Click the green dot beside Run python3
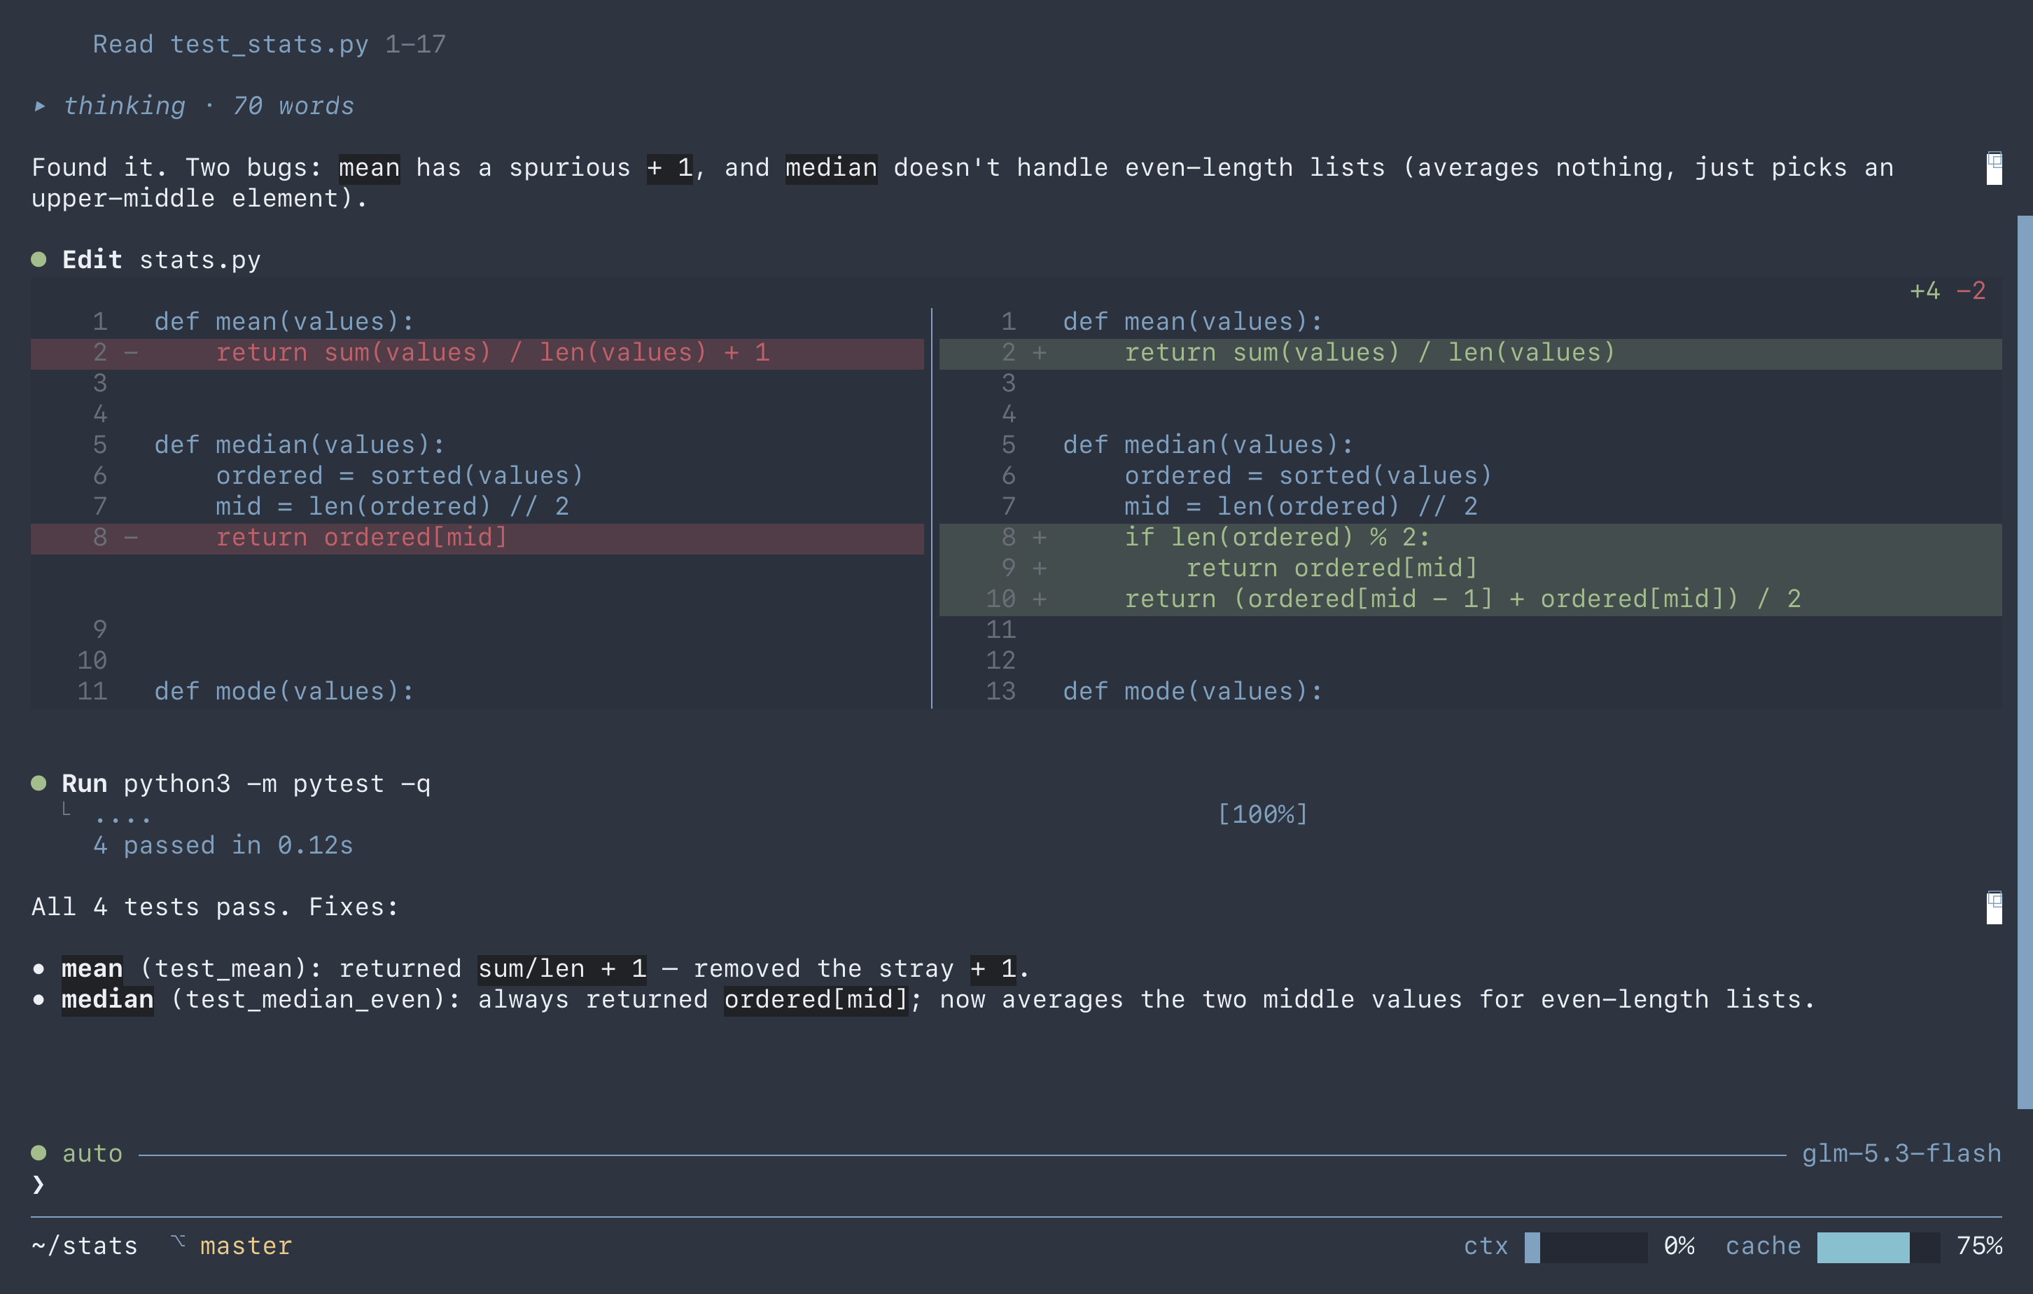2033x1294 pixels. click(x=39, y=783)
